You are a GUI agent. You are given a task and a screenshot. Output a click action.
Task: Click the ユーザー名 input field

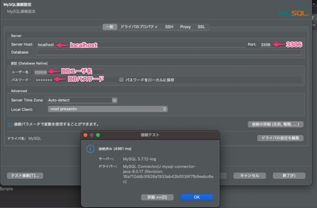coord(69,72)
